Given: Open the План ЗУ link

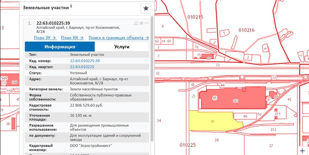Looking at the screenshot, I should (45, 38).
